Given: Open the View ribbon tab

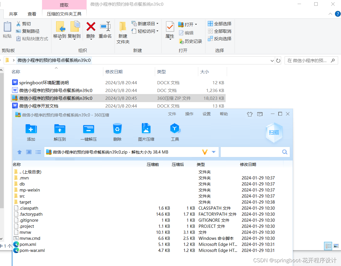Looking at the screenshot, I should tap(32, 14).
